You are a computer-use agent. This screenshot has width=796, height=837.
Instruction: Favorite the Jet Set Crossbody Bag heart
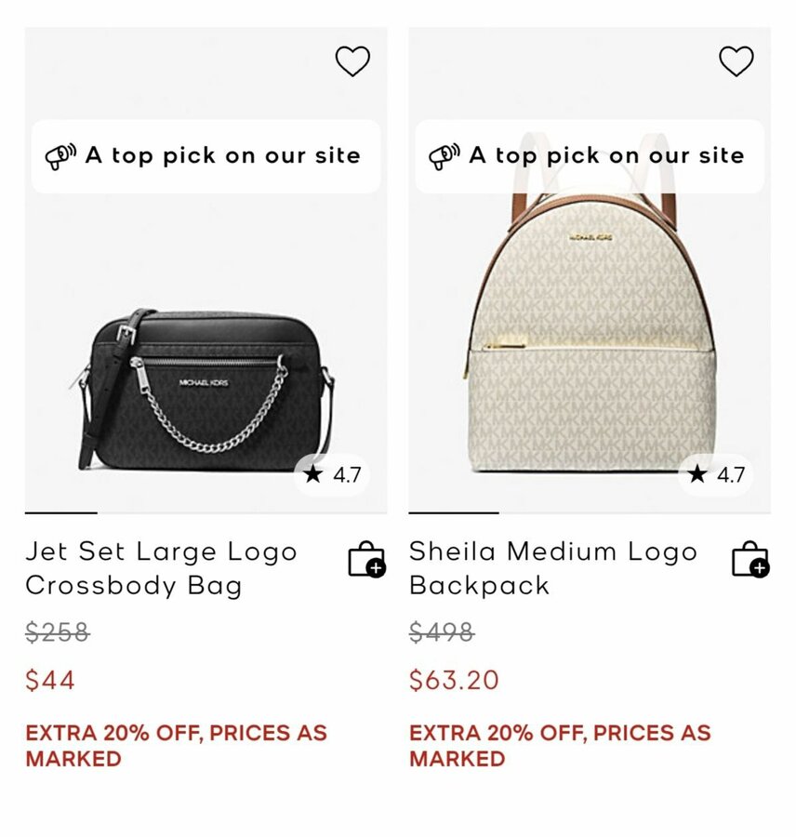click(x=352, y=61)
